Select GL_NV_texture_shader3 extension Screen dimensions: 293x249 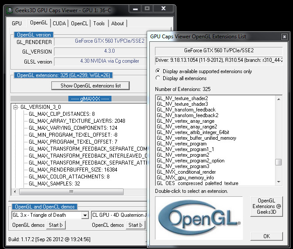point(182,104)
